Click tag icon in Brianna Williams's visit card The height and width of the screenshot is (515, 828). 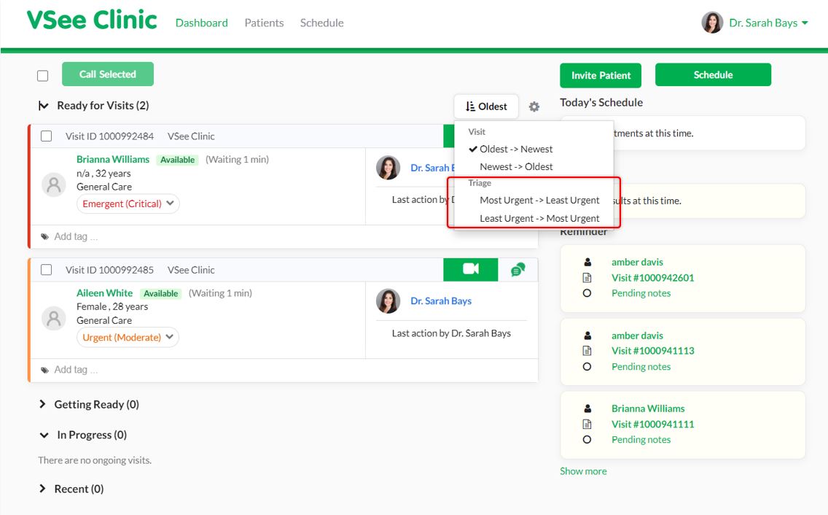coord(45,237)
